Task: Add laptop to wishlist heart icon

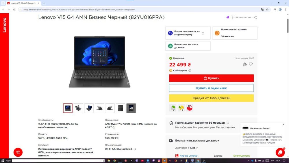Action: coord(251,64)
